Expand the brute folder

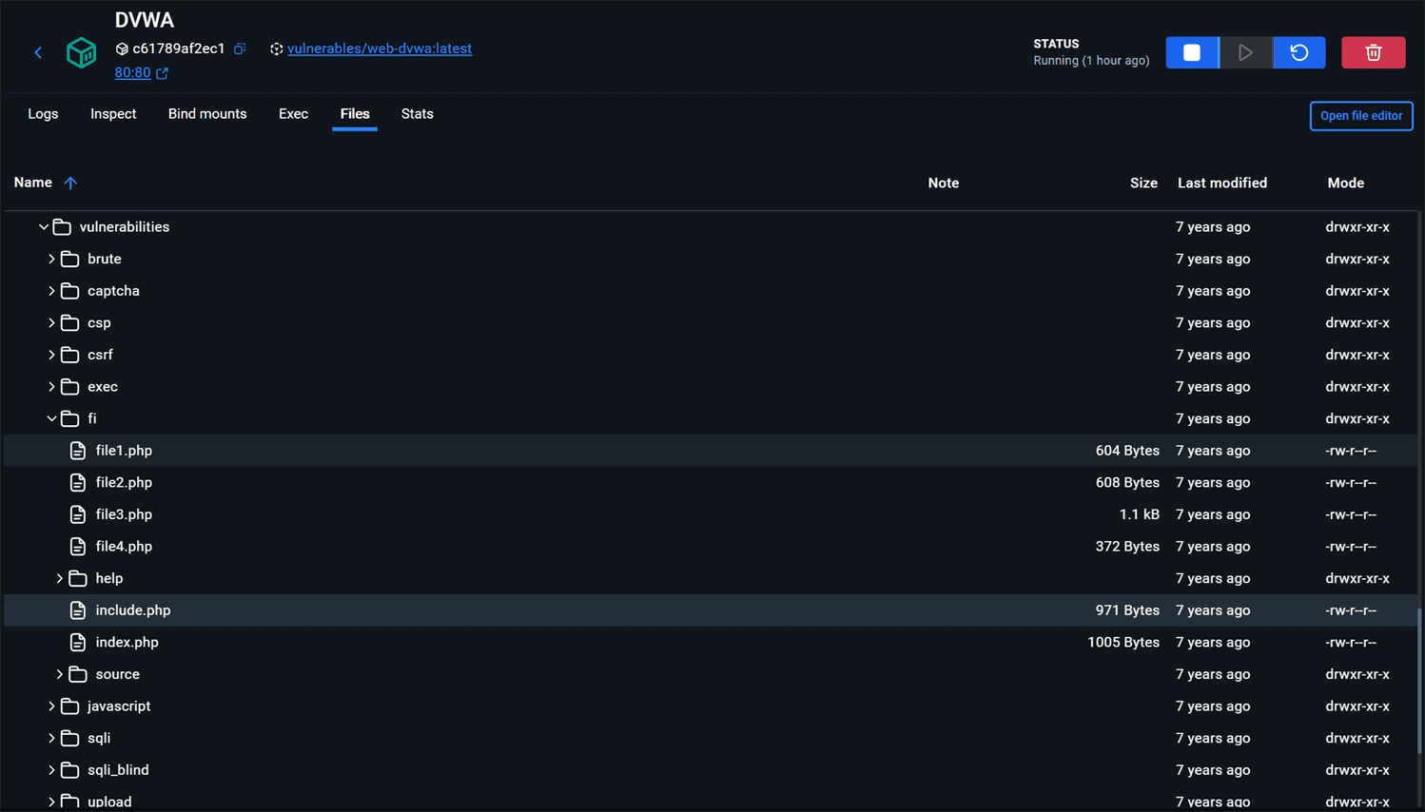point(51,259)
